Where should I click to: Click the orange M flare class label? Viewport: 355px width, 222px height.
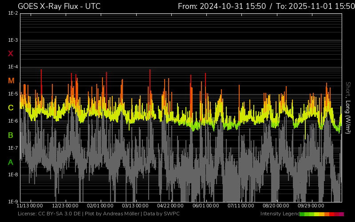11,81
